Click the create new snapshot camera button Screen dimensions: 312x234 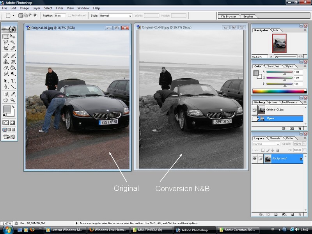click(x=292, y=129)
